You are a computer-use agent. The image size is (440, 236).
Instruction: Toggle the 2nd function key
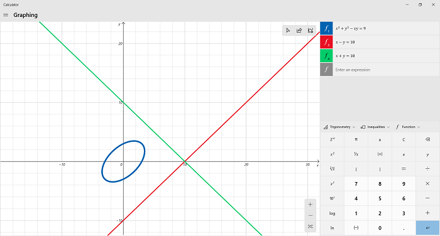point(333,139)
